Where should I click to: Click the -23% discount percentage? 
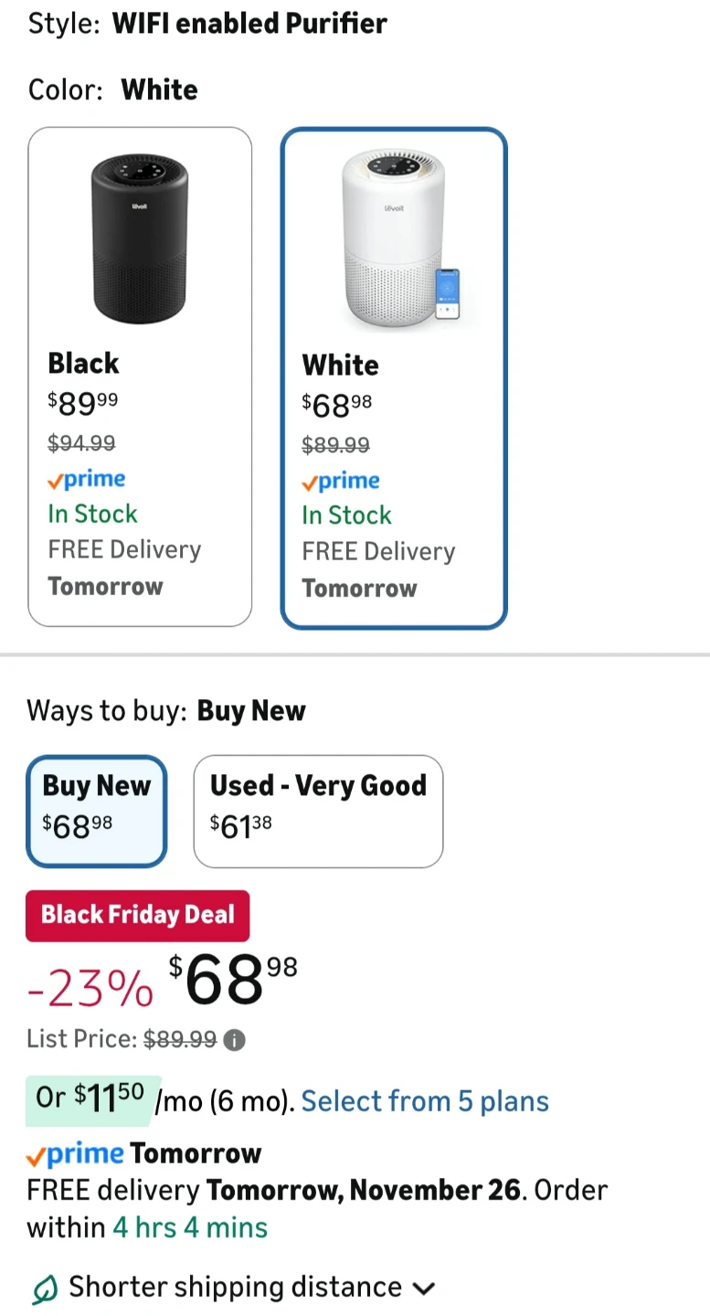click(90, 987)
